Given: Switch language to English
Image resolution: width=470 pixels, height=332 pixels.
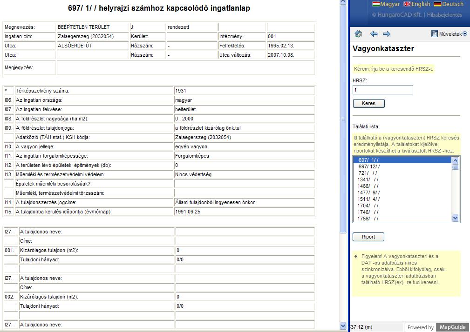Looking at the screenshot, I should point(416,4).
